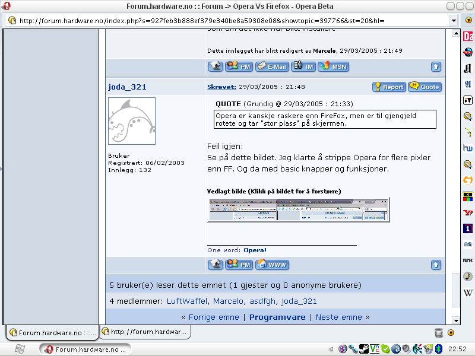Open round arrow menu right of address bar
The height and width of the screenshot is (356, 475).
(x=468, y=20)
